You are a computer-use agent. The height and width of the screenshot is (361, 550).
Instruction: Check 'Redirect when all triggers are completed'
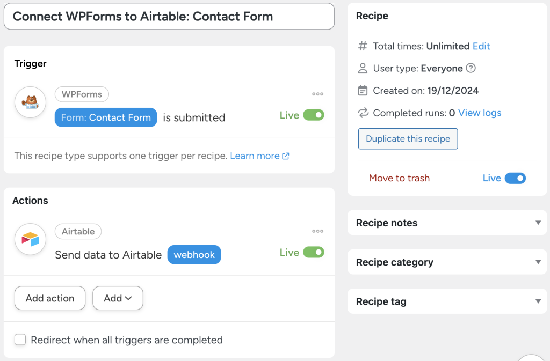(x=20, y=340)
